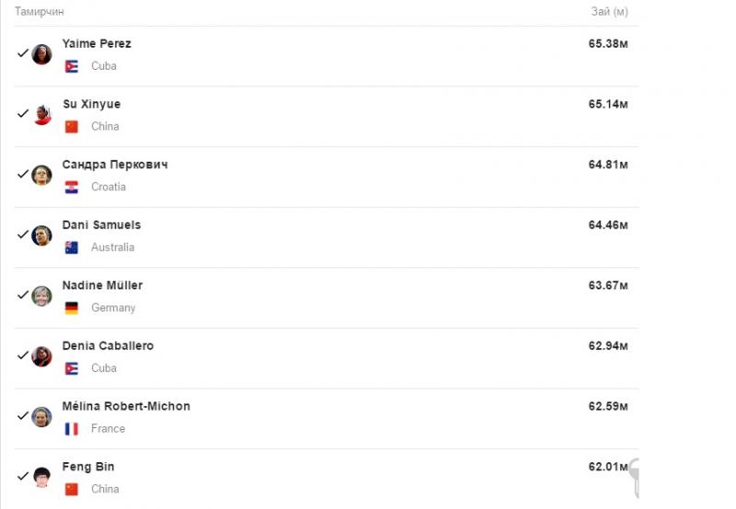
Task: Open Сандра Перкович athlete name link
Action: (115, 164)
